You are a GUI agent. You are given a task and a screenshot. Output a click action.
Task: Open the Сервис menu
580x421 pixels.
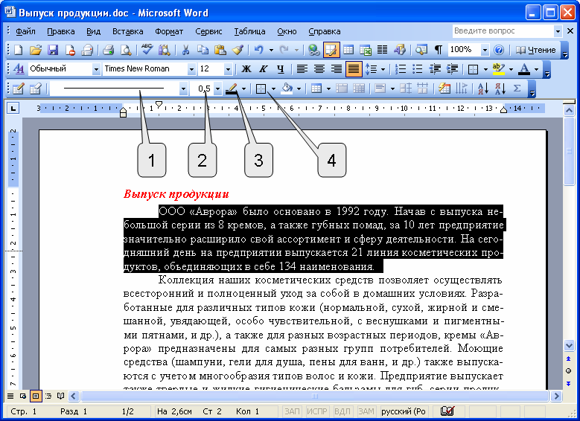(x=208, y=31)
